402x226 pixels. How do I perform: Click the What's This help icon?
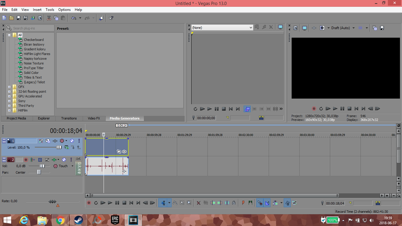tap(111, 18)
